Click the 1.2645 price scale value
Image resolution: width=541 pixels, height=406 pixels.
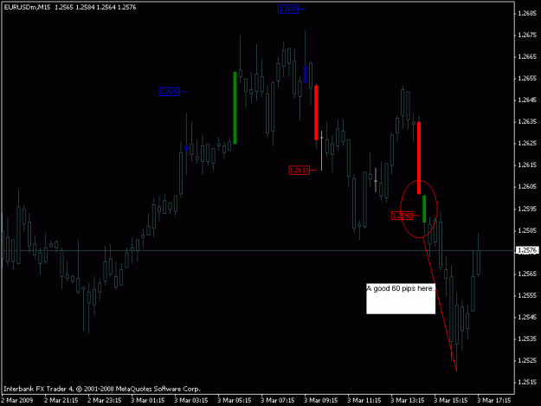tap(527, 100)
